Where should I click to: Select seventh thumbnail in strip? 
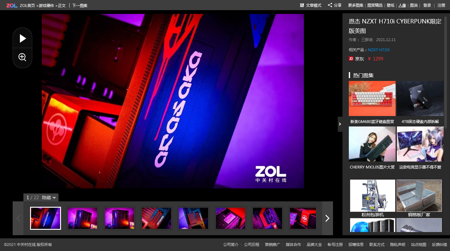pyautogui.click(x=268, y=218)
